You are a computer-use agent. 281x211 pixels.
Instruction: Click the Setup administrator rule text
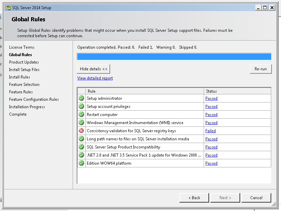tap(104, 98)
